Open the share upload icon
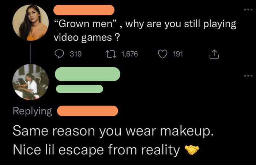Image resolution: width=256 pixels, height=165 pixels. pos(214,54)
